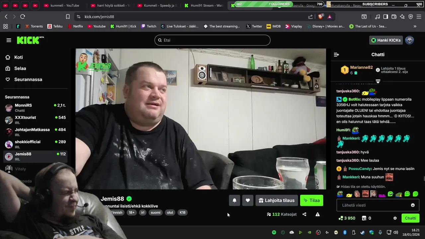The width and height of the screenshot is (425, 239).
Task: Focus the Etsi search field
Action: point(212,40)
